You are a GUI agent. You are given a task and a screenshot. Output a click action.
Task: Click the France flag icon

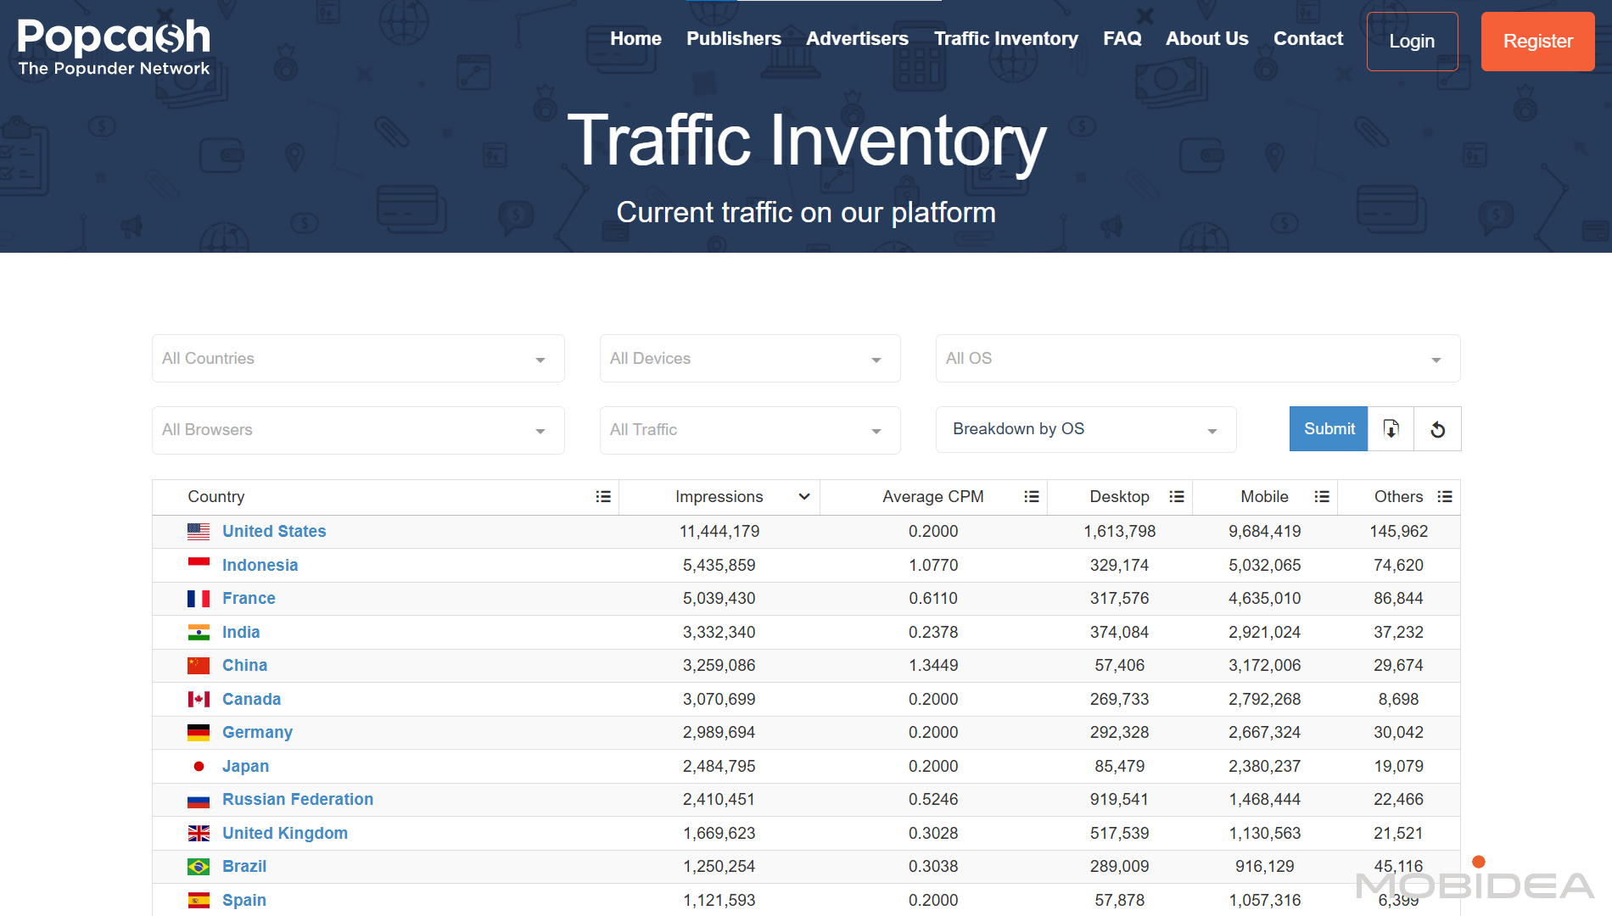(x=199, y=598)
